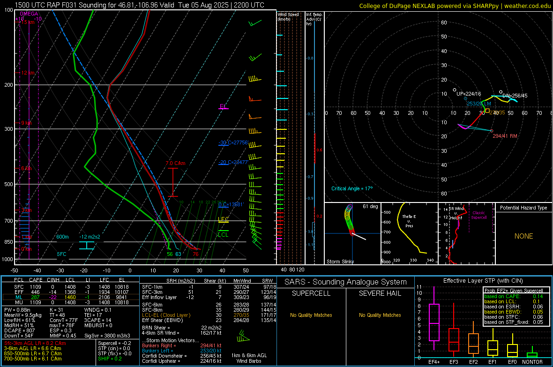Click the based on EBWD: 0.05 probability
This screenshot has height=367, width=553.
click(514, 312)
